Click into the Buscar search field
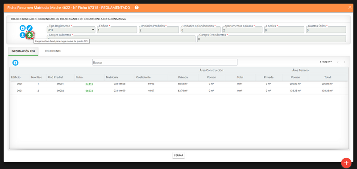The width and height of the screenshot is (357, 169). tap(165, 62)
